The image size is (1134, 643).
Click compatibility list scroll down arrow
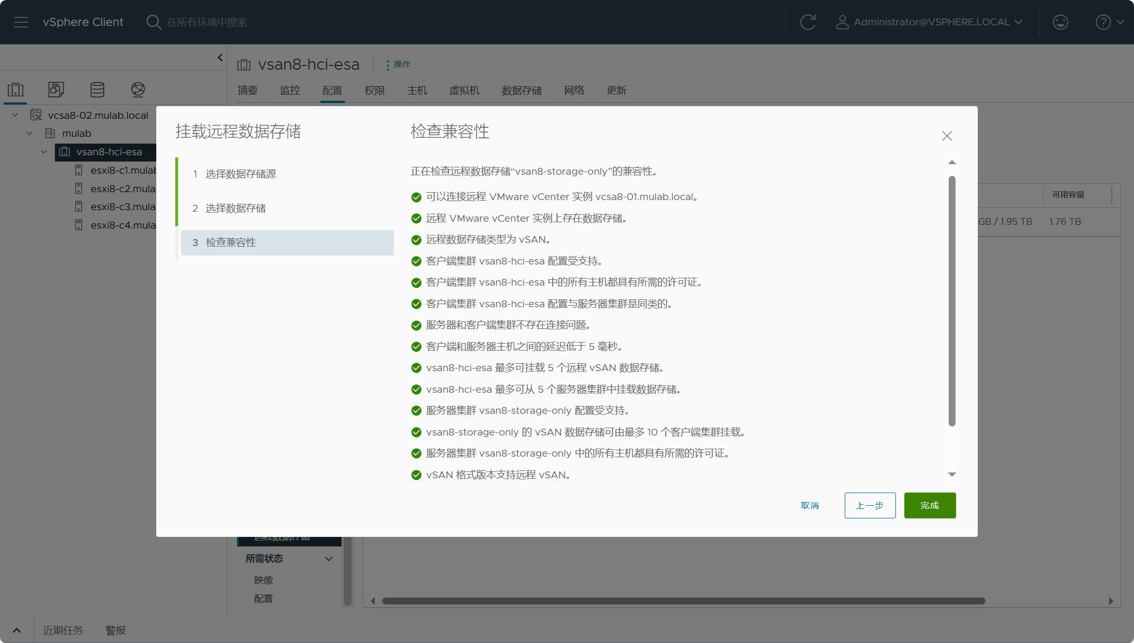(x=952, y=475)
